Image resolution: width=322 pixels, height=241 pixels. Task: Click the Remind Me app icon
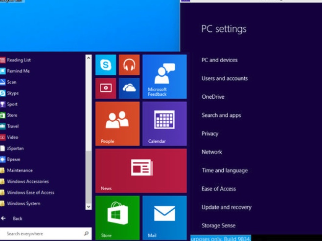(x=2, y=71)
